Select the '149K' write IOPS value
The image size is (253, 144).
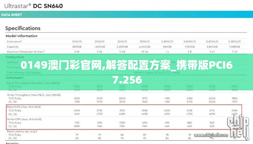click(x=145, y=123)
